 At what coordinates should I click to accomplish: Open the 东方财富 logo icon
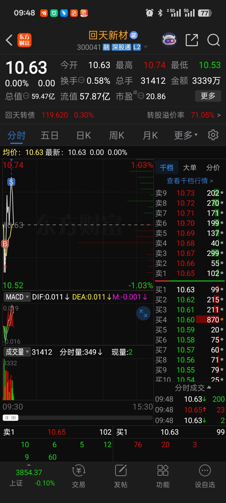(24, 40)
